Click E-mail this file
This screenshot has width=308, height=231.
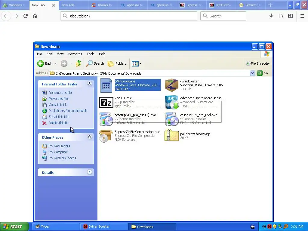(59, 117)
